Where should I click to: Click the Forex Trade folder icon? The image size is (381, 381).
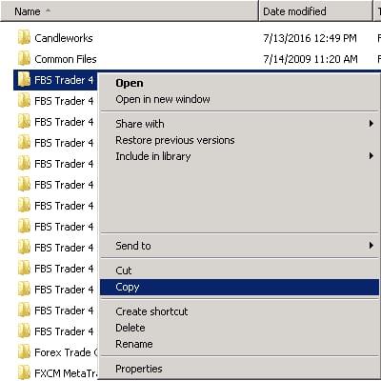click(x=24, y=352)
